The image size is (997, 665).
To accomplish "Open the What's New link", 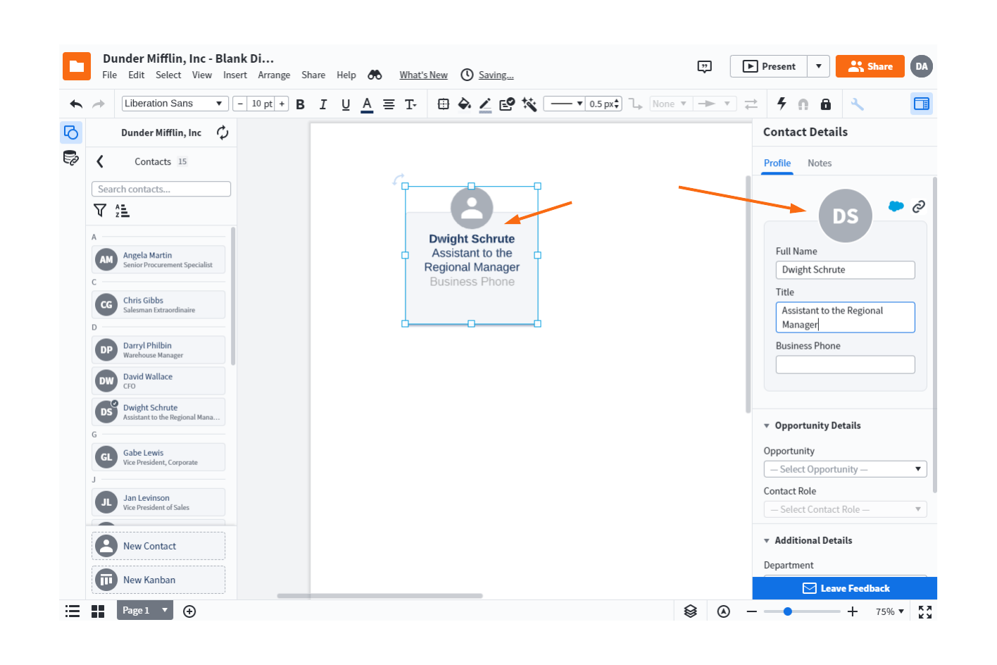I will (423, 75).
